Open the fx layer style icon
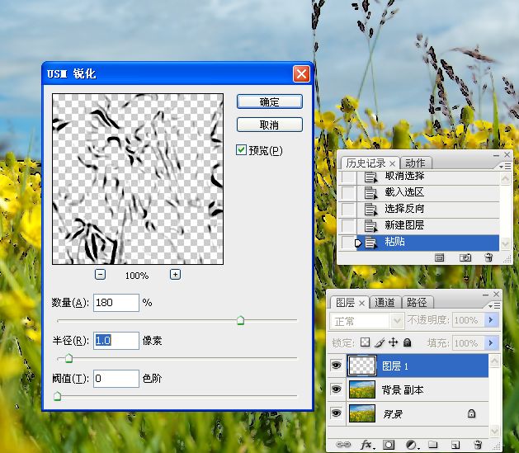 tap(367, 445)
